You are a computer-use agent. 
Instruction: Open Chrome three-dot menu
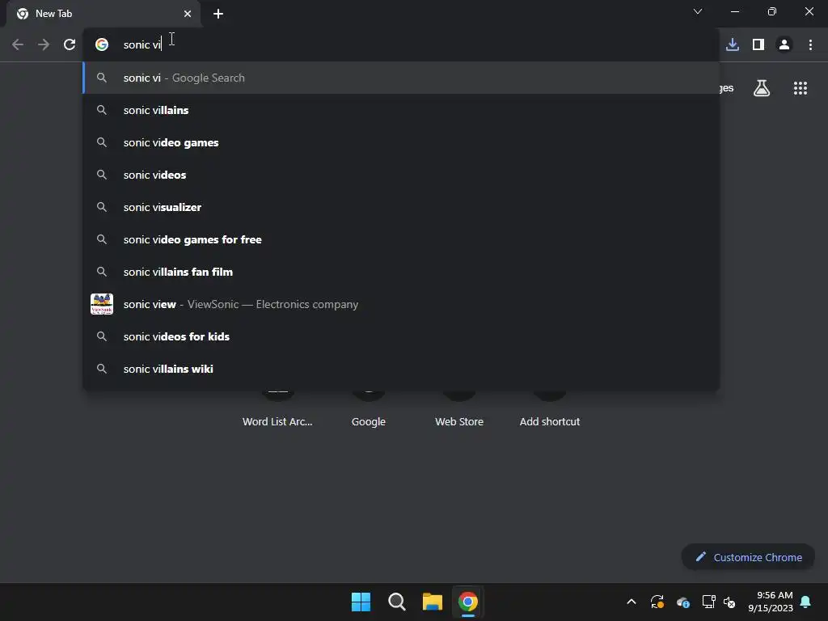point(810,44)
